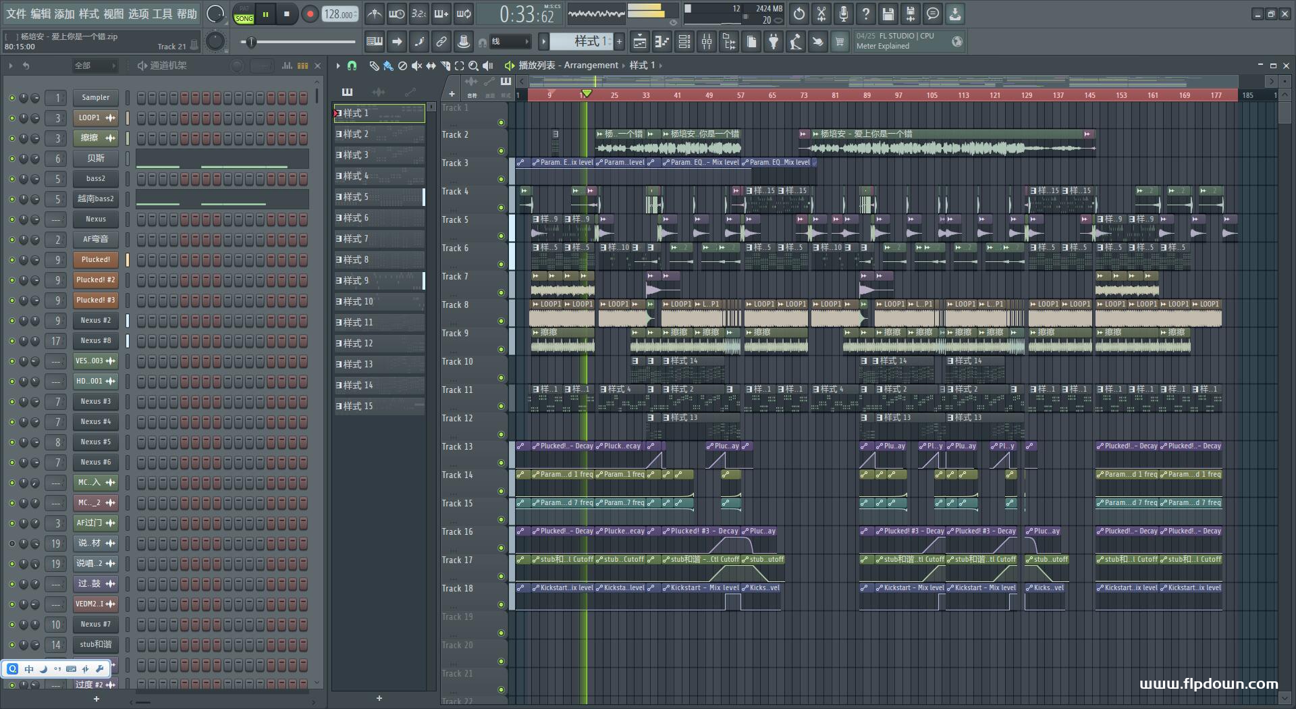Open the one-click audio recording microphone icon
The height and width of the screenshot is (709, 1296).
coord(844,14)
